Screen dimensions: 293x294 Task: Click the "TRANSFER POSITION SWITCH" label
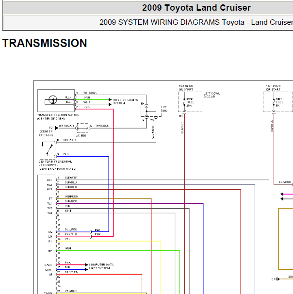click(x=58, y=115)
